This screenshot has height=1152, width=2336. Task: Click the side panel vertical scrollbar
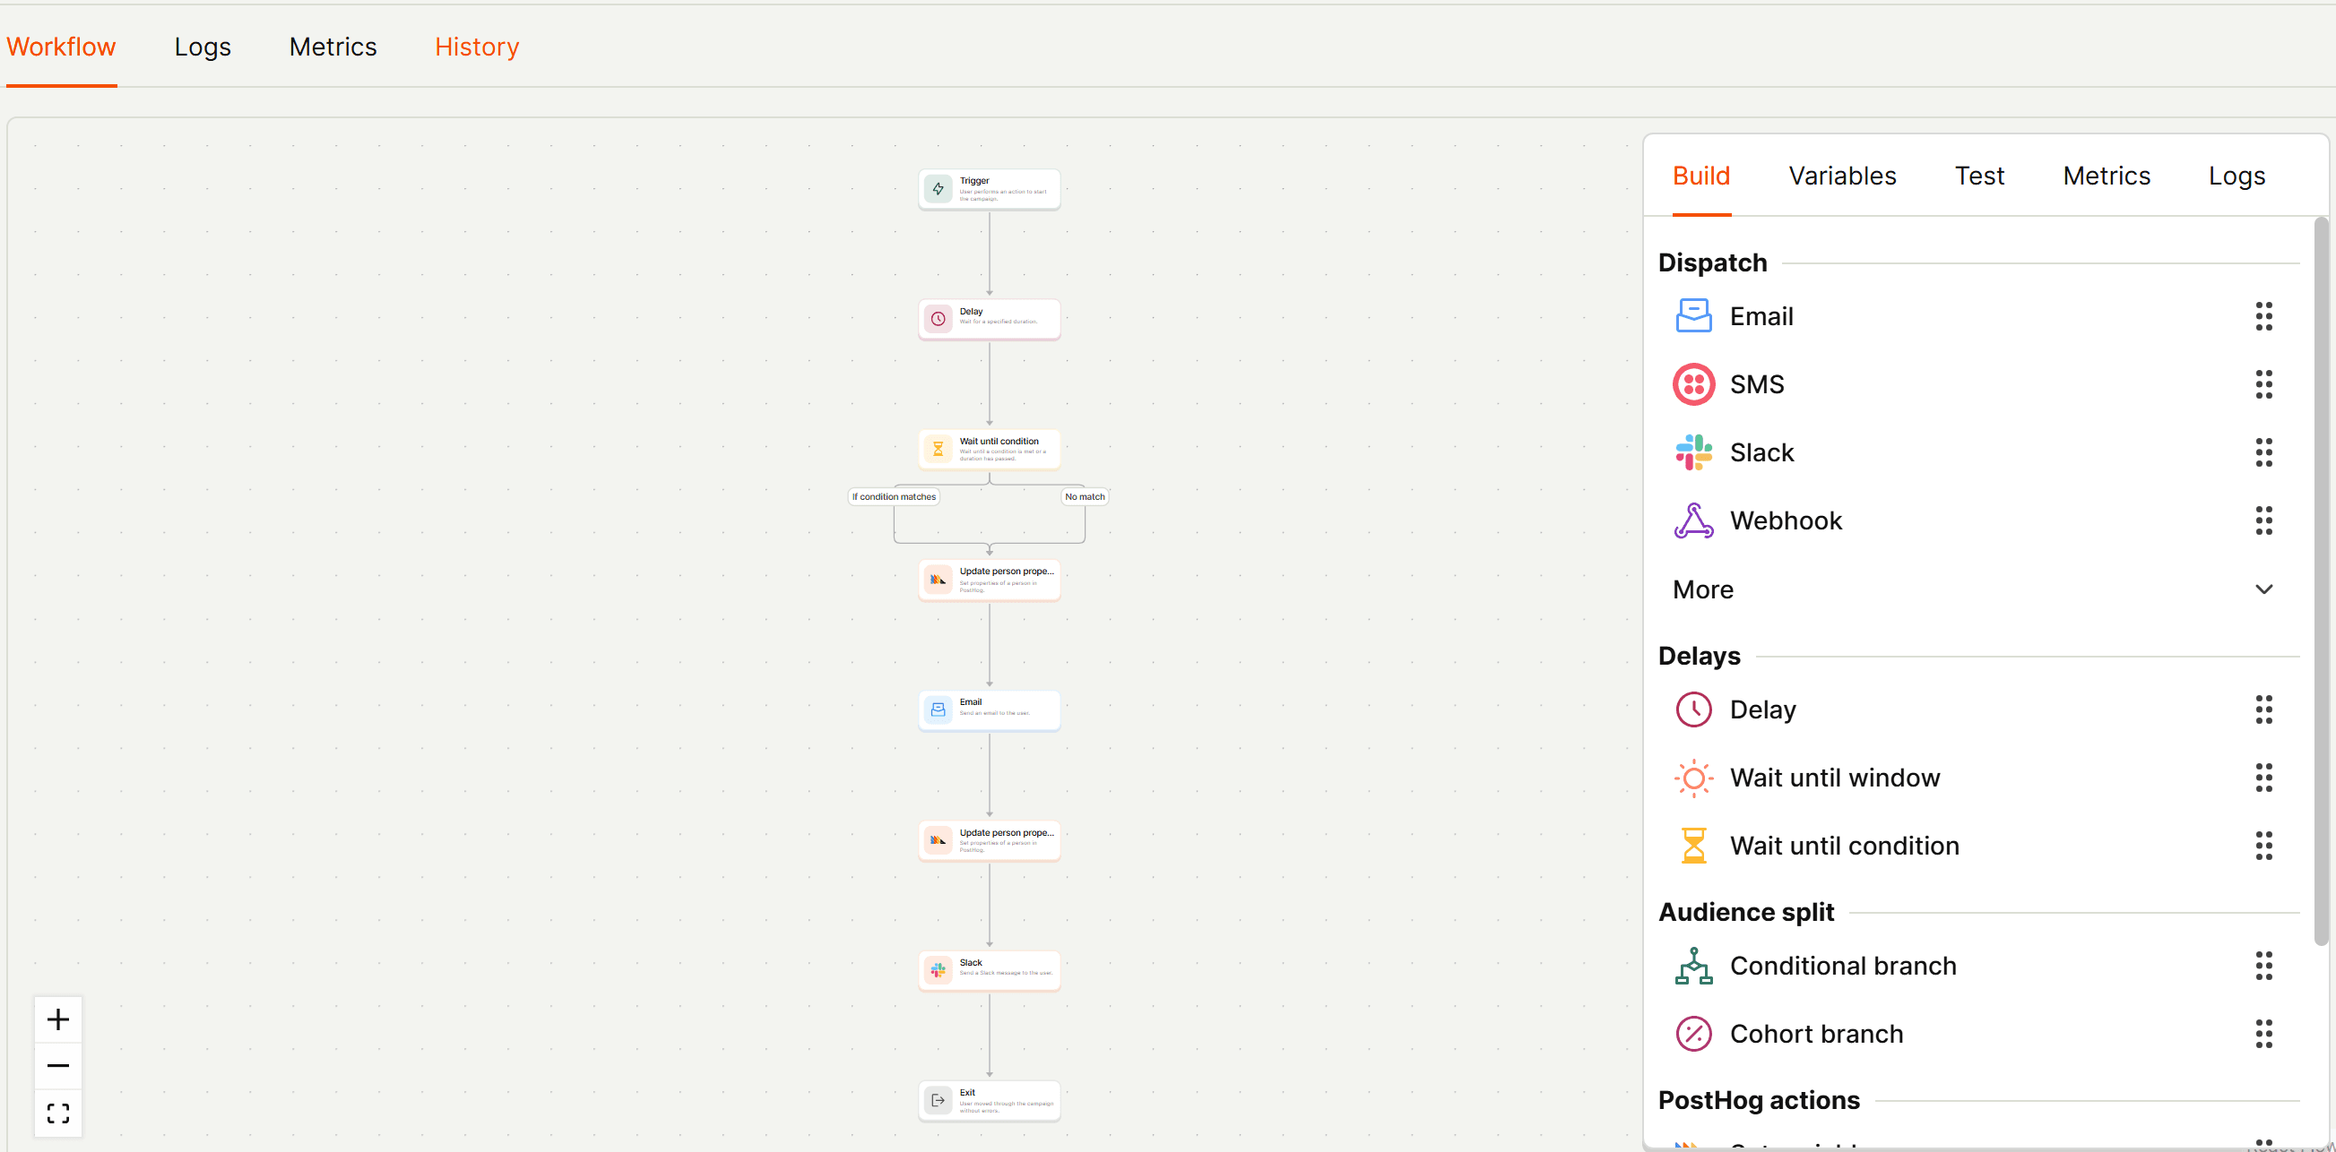point(2320,580)
